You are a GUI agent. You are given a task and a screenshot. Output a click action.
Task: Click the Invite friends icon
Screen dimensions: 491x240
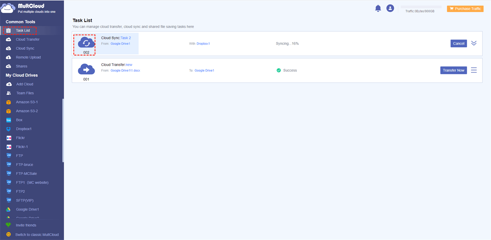(8, 225)
